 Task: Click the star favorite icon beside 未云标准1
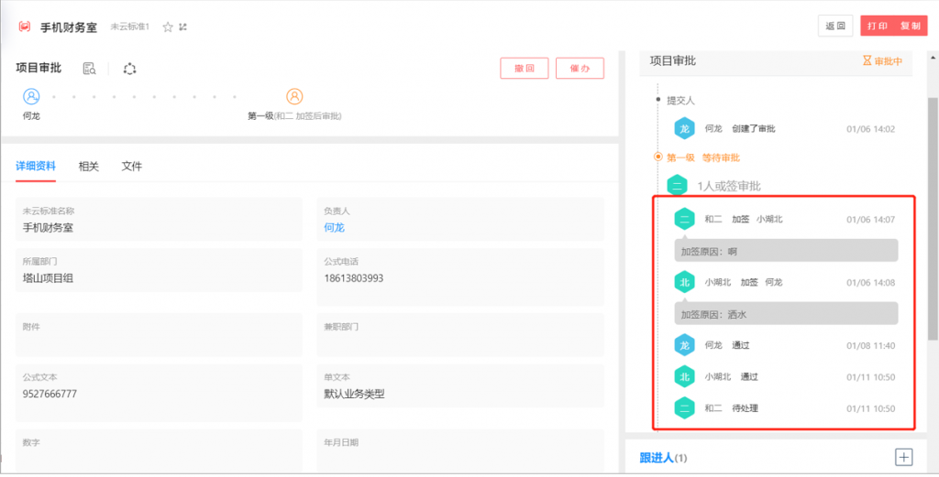point(168,27)
